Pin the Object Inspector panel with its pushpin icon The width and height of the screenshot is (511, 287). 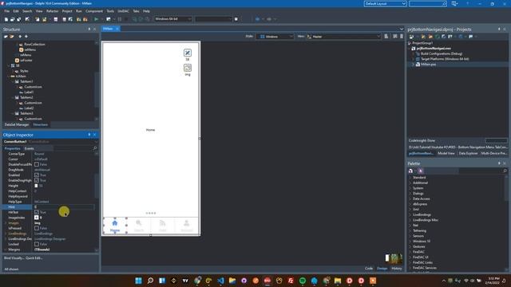click(x=89, y=135)
